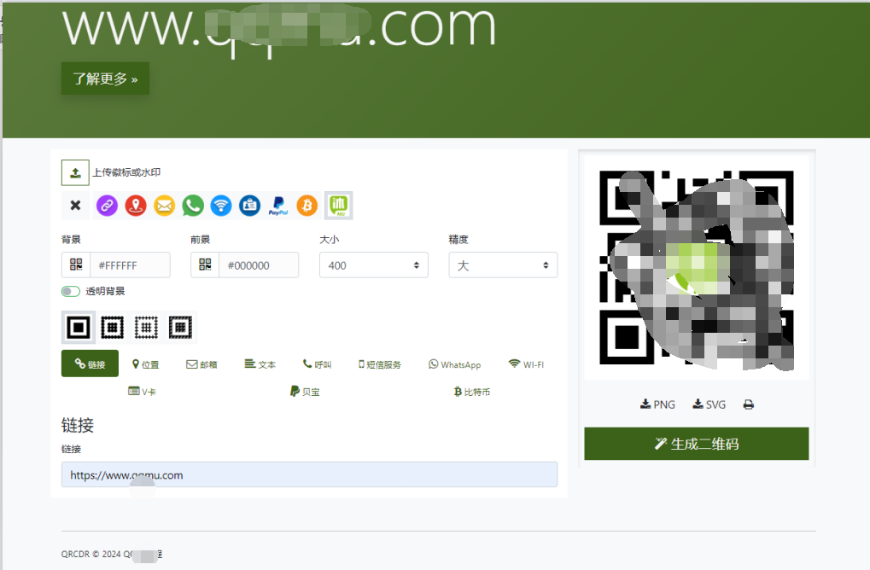Choose the red location pin logo icon

coord(135,205)
